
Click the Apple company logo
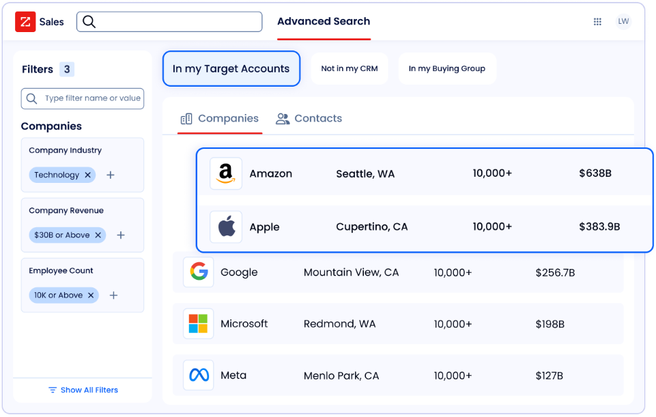coord(226,227)
